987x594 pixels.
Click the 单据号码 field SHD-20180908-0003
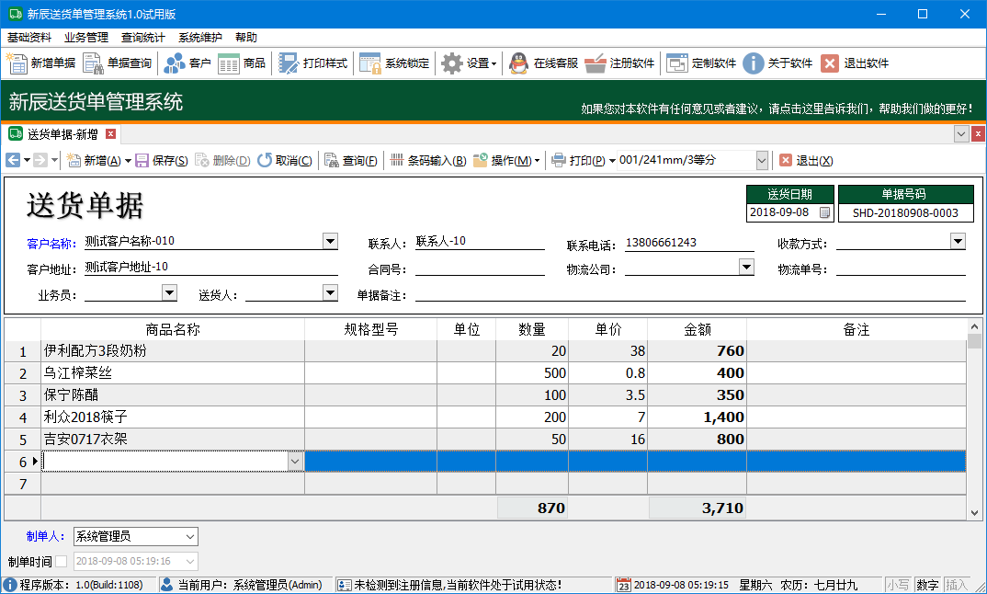(905, 213)
